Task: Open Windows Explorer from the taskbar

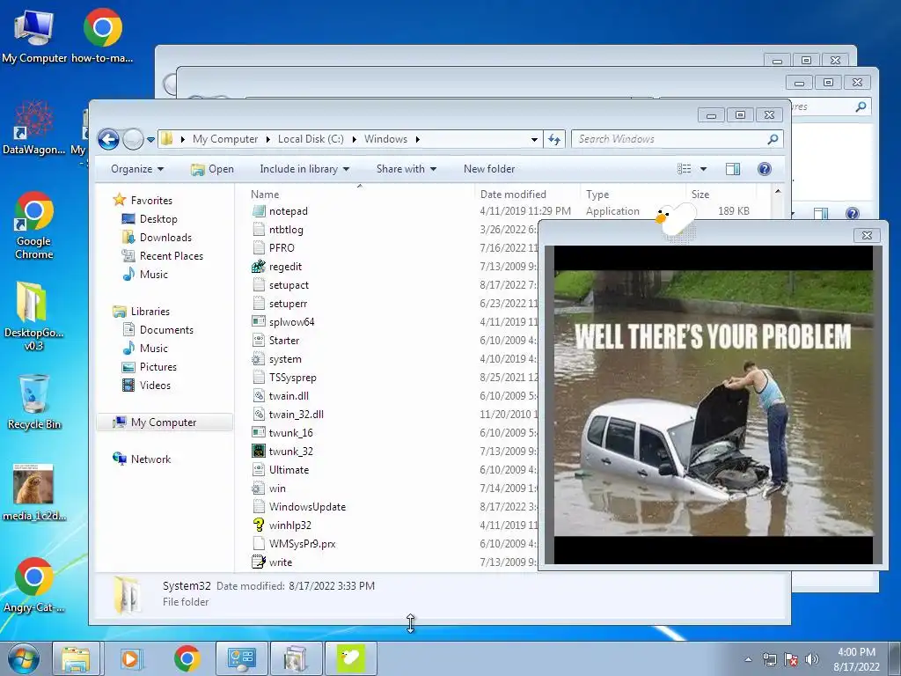Action: (76, 658)
